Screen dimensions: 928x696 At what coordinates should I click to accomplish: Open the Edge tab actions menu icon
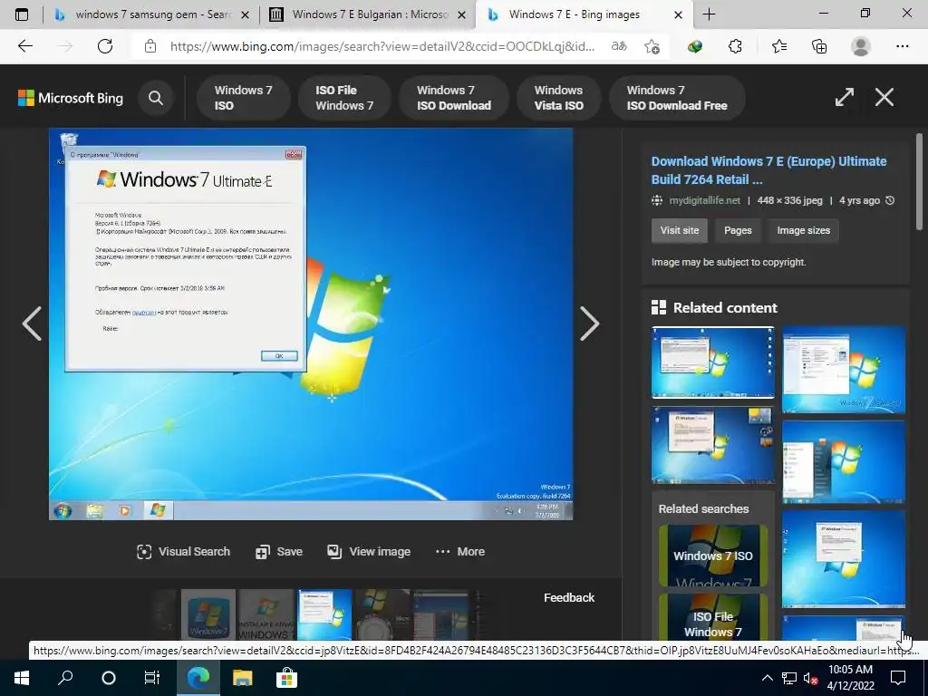[22, 14]
